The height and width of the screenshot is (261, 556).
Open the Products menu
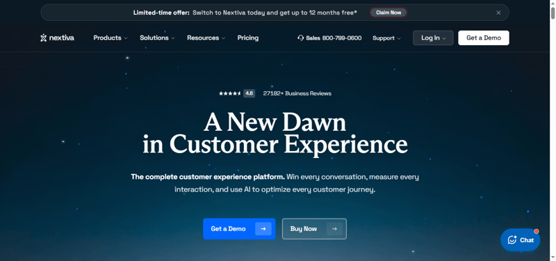pyautogui.click(x=111, y=38)
